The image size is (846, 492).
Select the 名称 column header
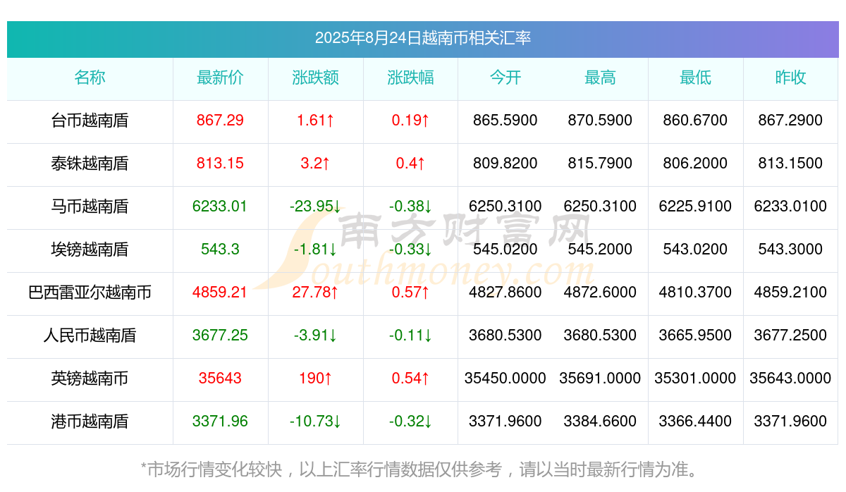click(90, 78)
